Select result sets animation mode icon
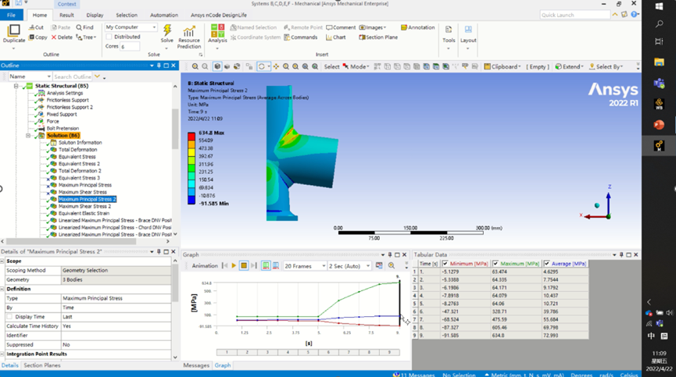Image resolution: width=676 pixels, height=377 pixels. pyautogui.click(x=276, y=266)
